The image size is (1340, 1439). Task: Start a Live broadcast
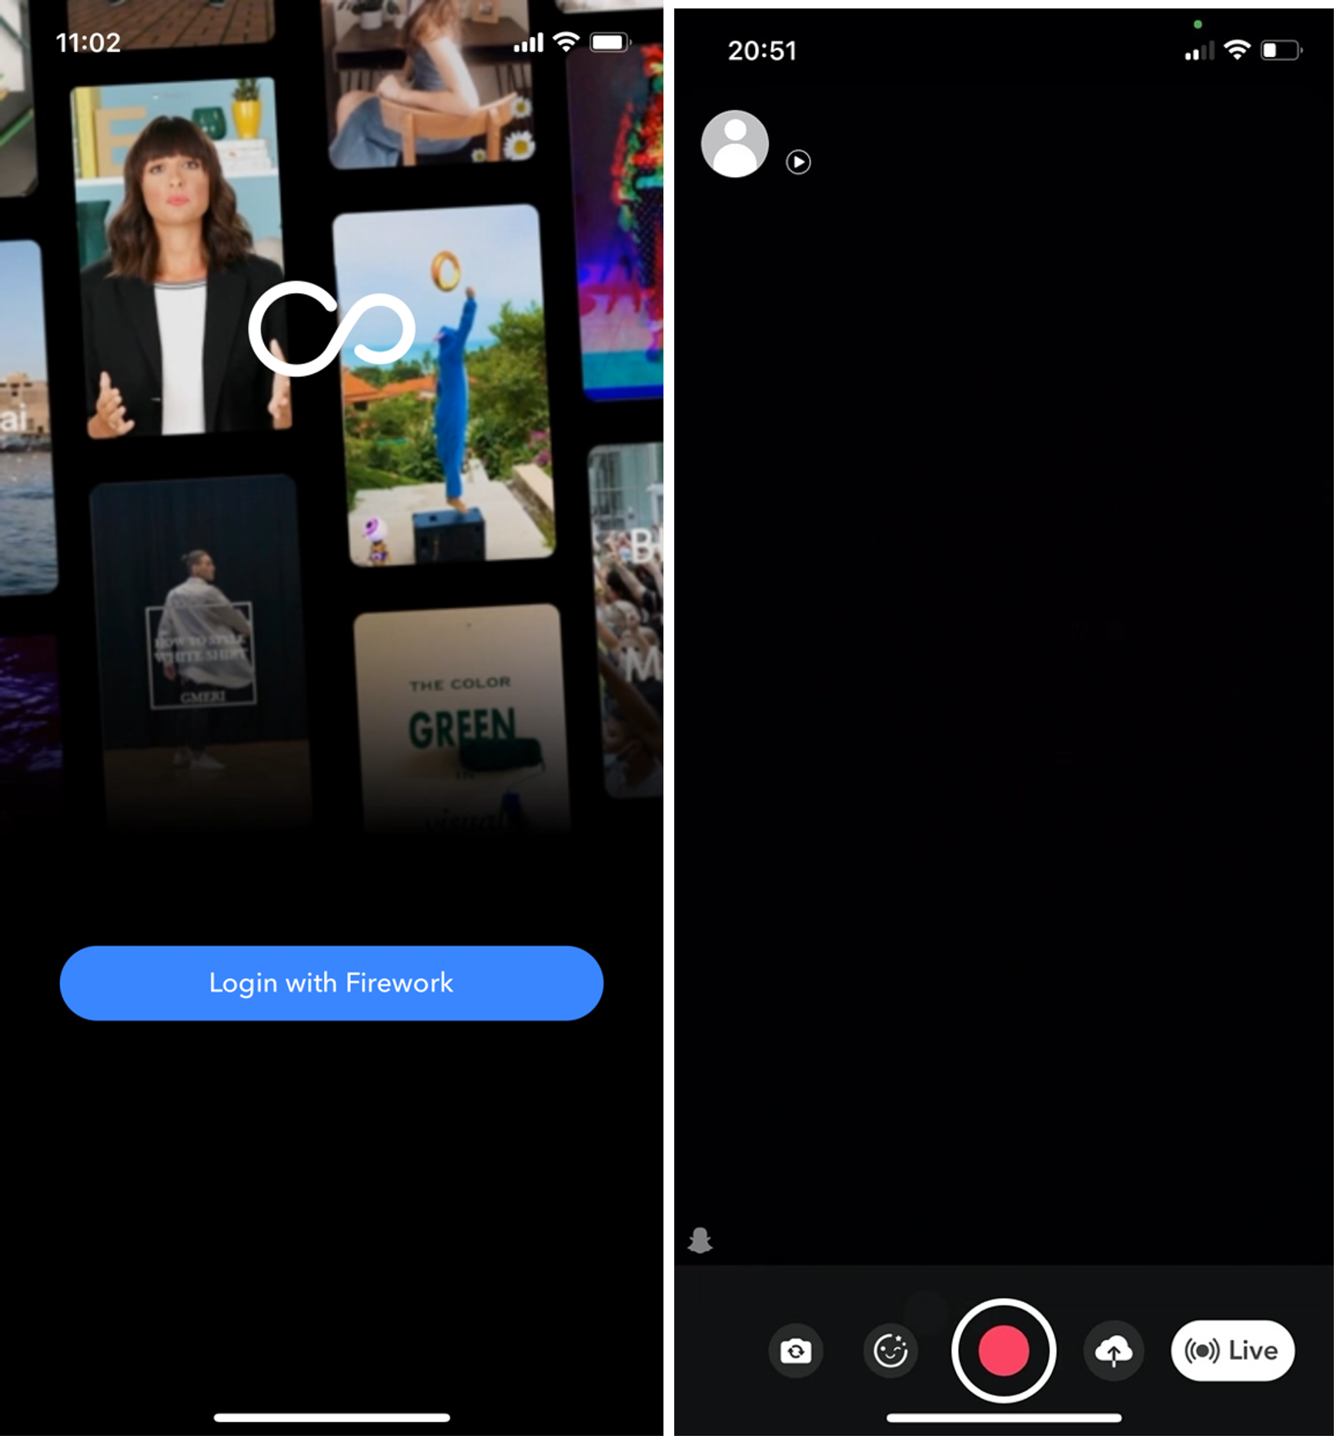(x=1232, y=1351)
